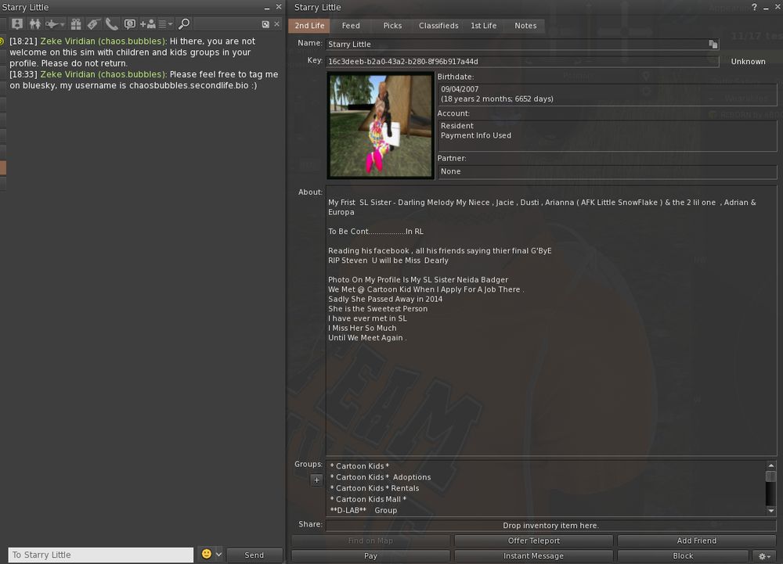Click the 'Unknown' status text
783x564 pixels.
pos(748,61)
